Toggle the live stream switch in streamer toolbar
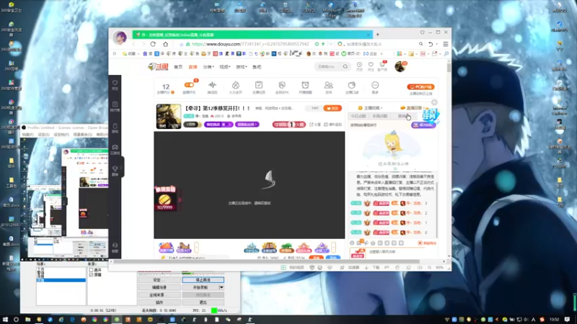This screenshot has height=324, width=577. 189,85
